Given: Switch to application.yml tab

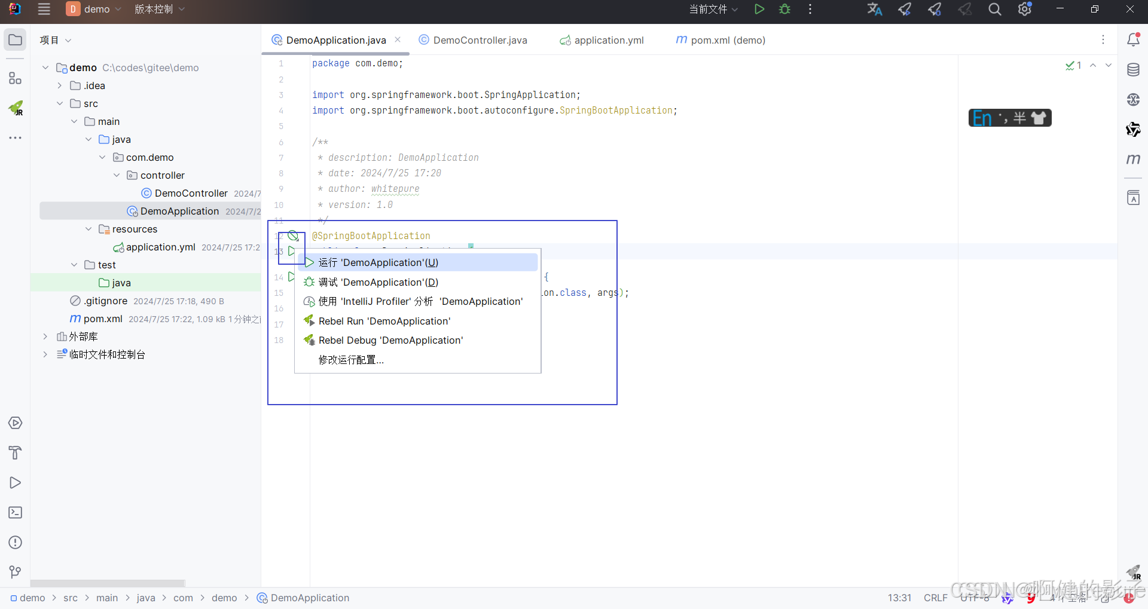Looking at the screenshot, I should coord(602,40).
